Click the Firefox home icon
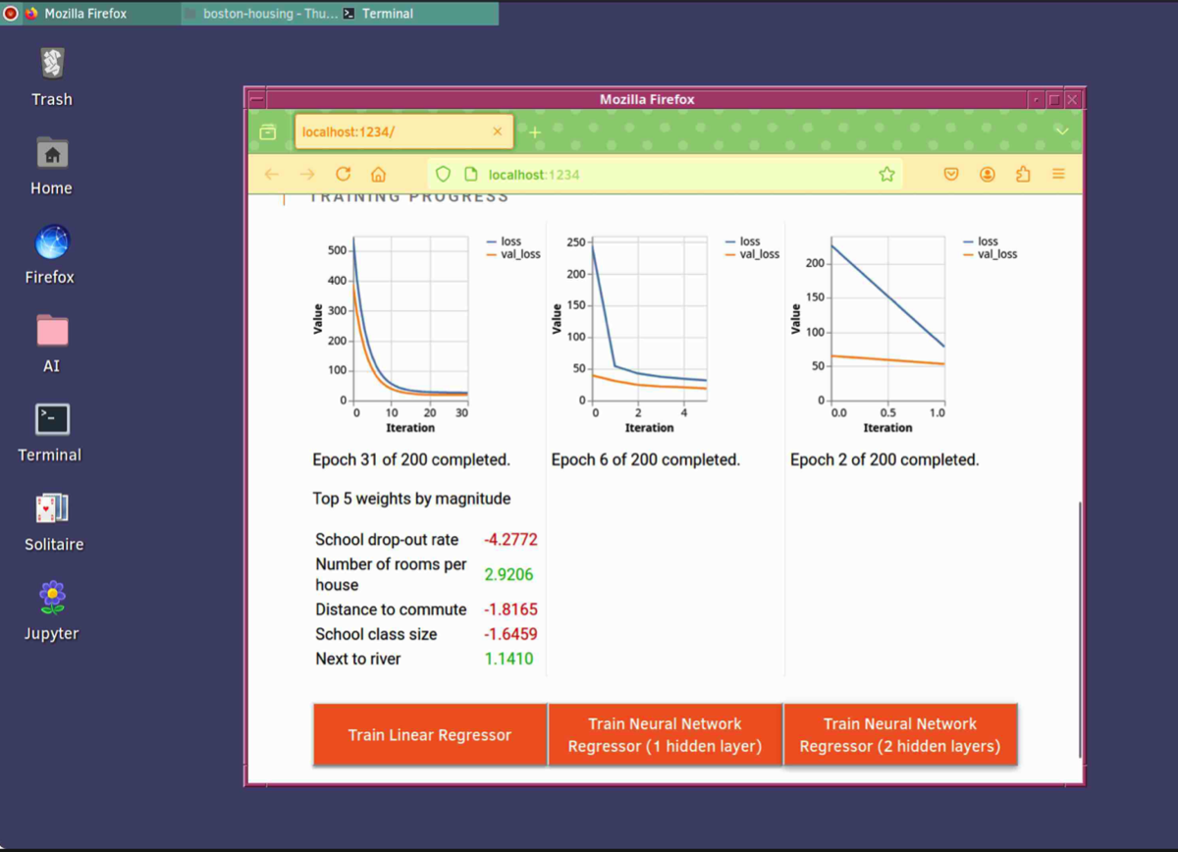 [378, 174]
